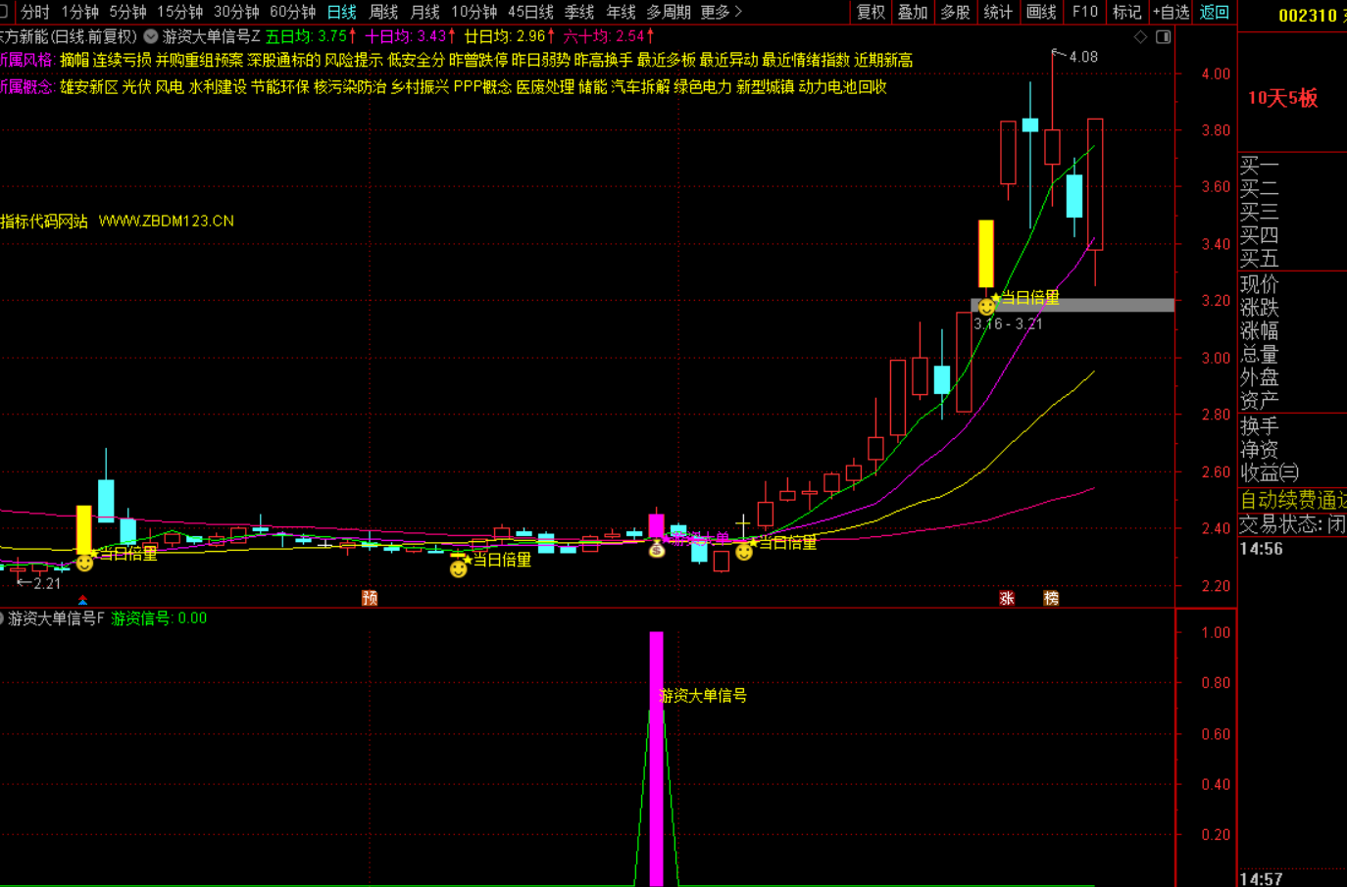Switch to the 周线 weekly tab
This screenshot has width=1347, height=887.
coord(383,12)
